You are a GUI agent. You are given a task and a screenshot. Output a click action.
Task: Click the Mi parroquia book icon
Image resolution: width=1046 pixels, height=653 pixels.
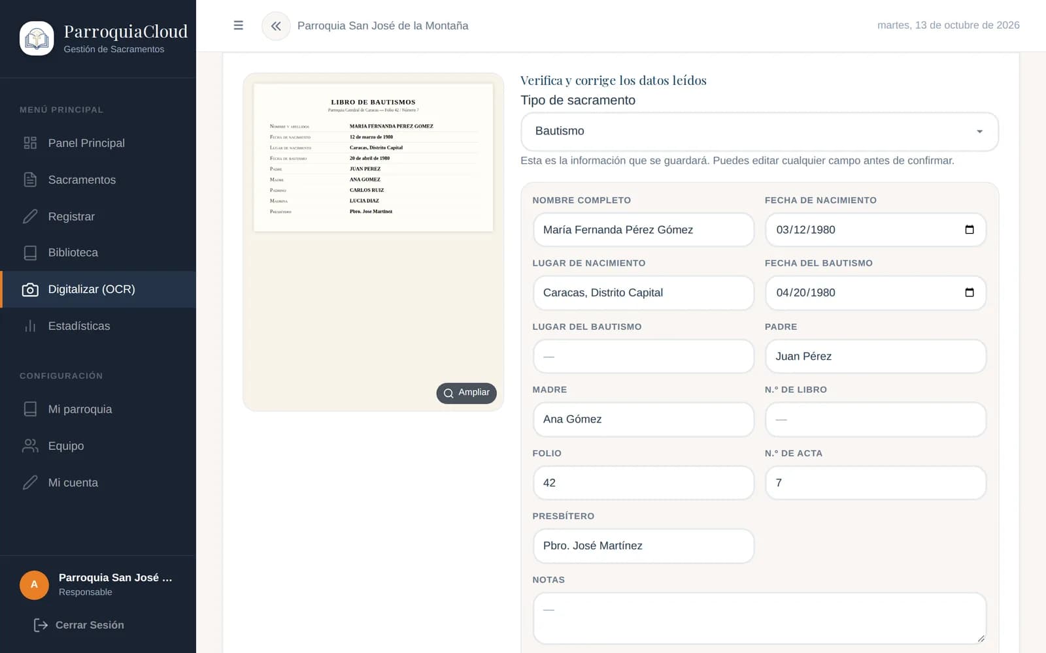(30, 409)
